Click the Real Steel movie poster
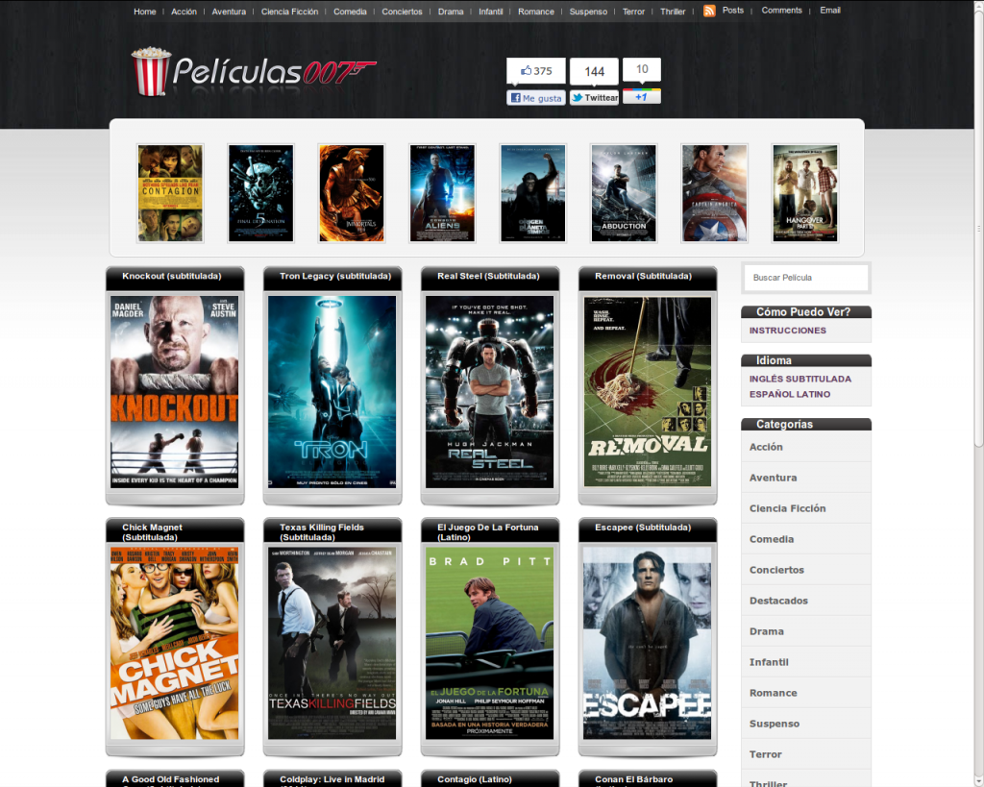Screen dimensions: 984x787 point(489,392)
